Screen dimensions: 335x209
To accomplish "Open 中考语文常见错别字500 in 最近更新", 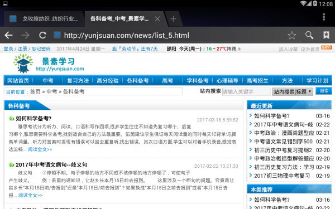I will click(283, 142).
